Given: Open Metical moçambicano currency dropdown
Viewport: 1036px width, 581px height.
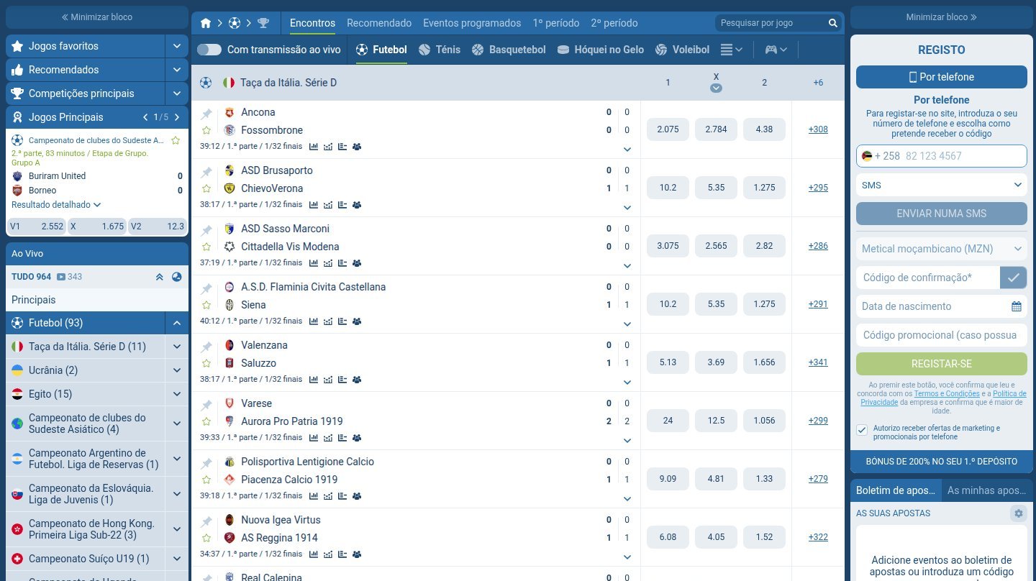Looking at the screenshot, I should coord(942,249).
